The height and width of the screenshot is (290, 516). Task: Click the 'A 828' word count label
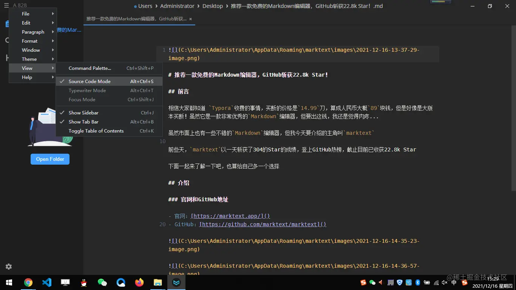pos(20,5)
